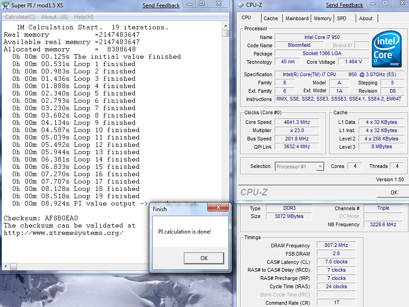Click the '1M Calculation Start' line
This screenshot has width=409, height=307.
coord(92,27)
